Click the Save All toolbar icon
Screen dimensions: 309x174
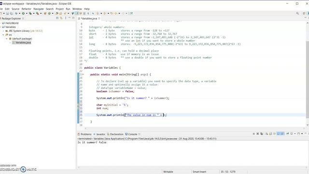[12, 14]
